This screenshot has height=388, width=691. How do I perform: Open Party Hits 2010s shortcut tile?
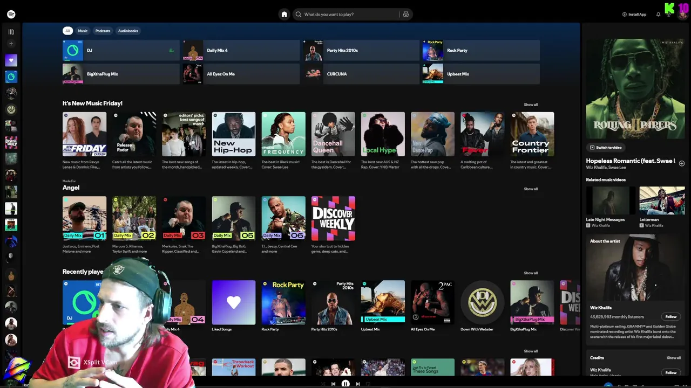coord(361,50)
